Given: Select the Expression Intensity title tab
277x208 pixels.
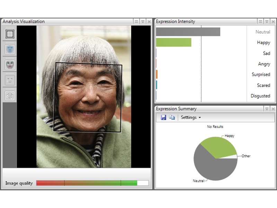Looking at the screenshot, I should (176, 21).
